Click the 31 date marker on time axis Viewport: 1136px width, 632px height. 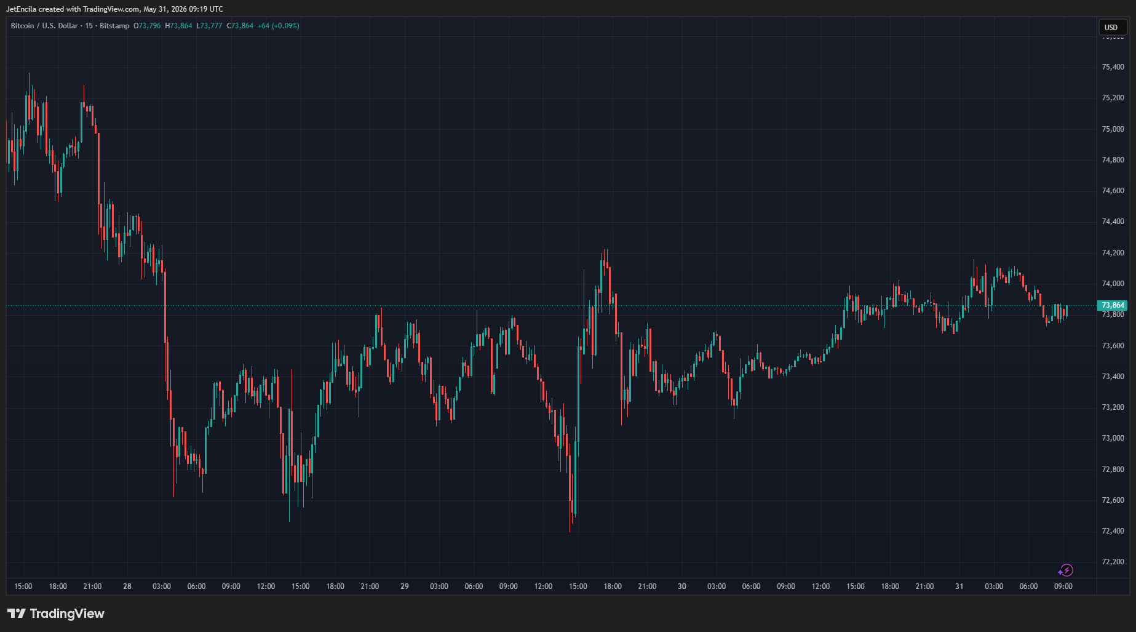tap(959, 586)
